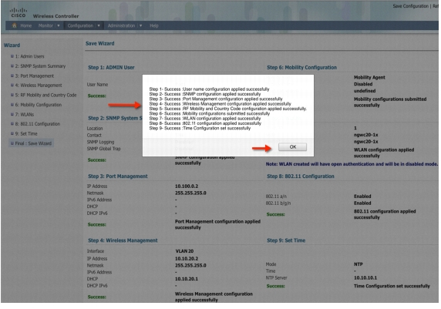
Task: Open the Help menu item
Action: [x=154, y=25]
